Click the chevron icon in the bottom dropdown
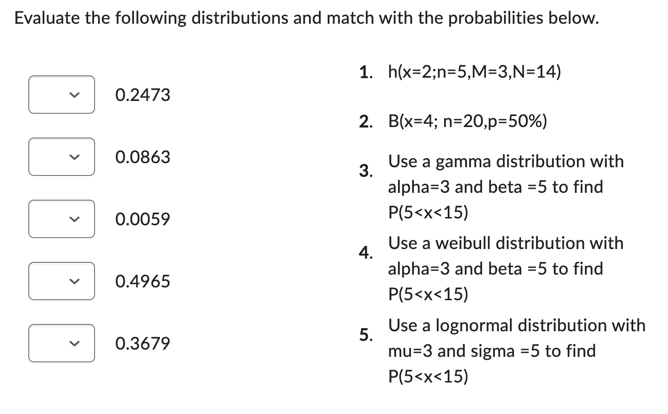The width and height of the screenshot is (668, 414). point(75,343)
